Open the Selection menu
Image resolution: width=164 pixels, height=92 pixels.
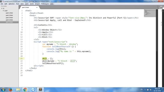click(12, 4)
